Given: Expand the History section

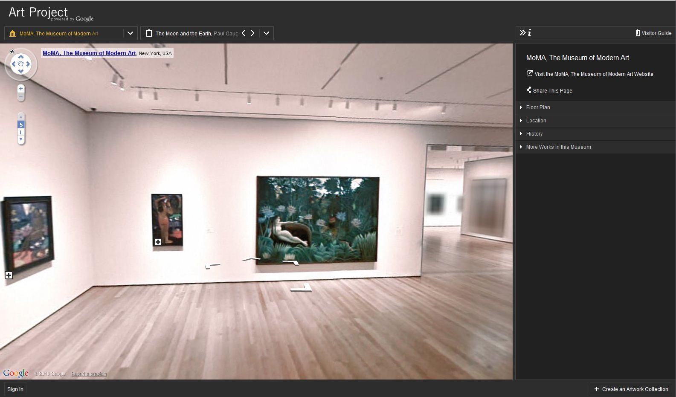Looking at the screenshot, I should click(x=595, y=134).
